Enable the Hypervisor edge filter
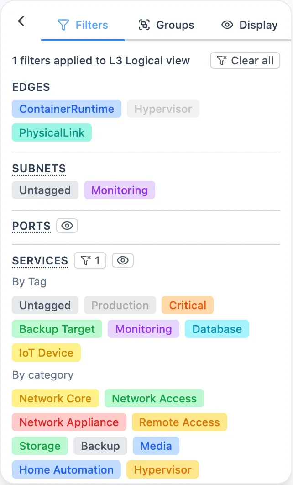The height and width of the screenshot is (485, 293). pos(163,109)
